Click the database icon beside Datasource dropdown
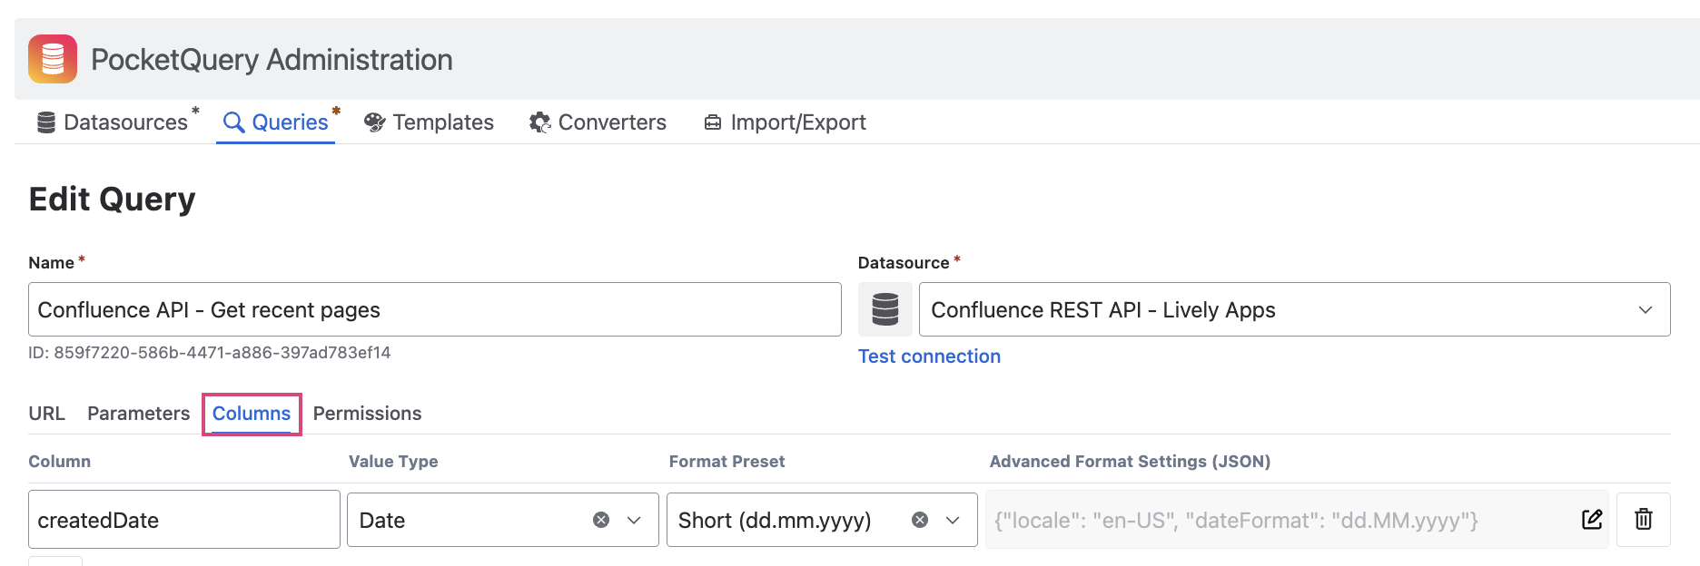Viewport: 1700px width, 566px height. pyautogui.click(x=885, y=309)
